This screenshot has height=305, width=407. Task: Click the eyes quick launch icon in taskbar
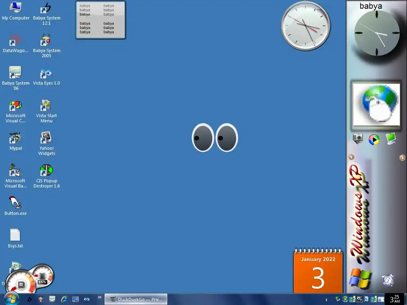click(87, 299)
